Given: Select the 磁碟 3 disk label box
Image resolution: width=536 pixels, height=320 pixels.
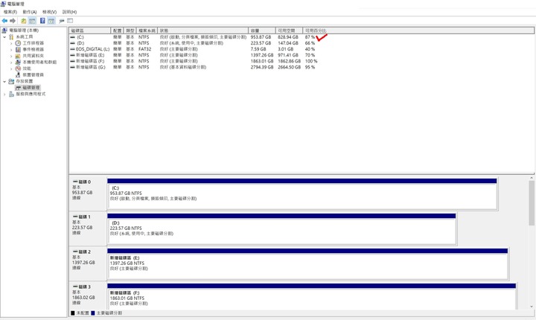Looking at the screenshot, I should point(88,296).
